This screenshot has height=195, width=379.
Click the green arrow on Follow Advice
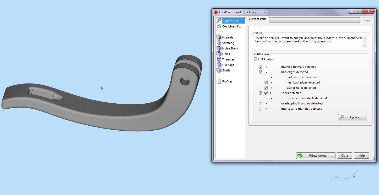click(x=300, y=155)
